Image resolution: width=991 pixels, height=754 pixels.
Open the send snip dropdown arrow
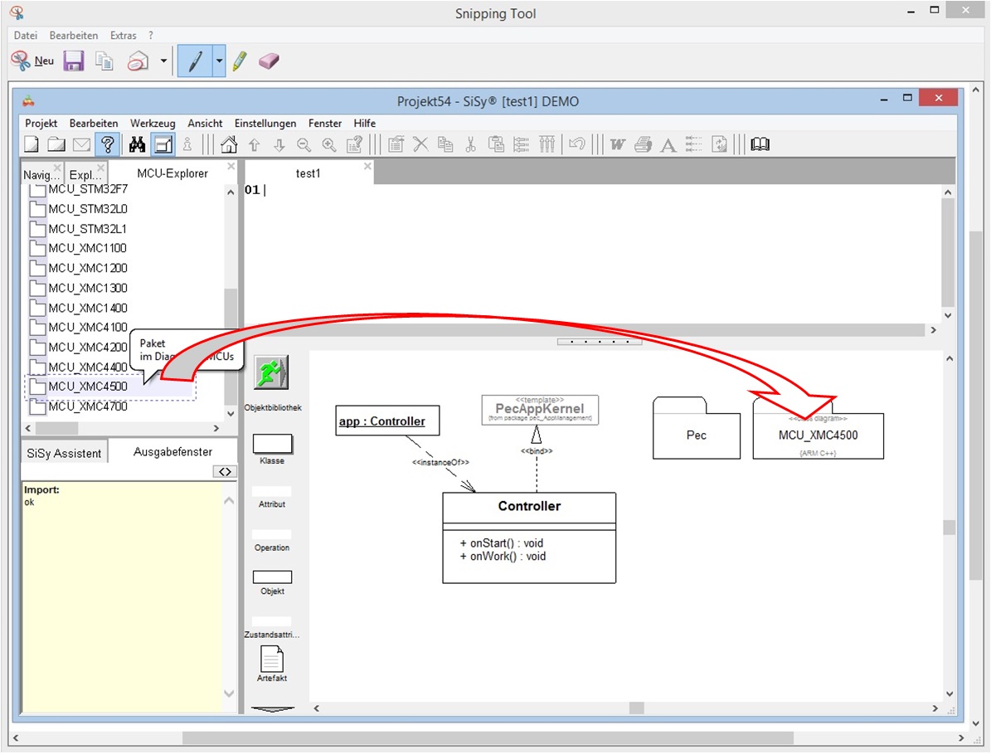163,61
